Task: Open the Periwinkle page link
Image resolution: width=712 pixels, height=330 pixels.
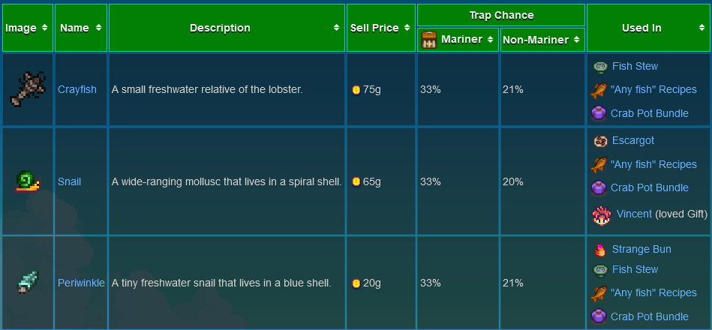Action: (81, 283)
